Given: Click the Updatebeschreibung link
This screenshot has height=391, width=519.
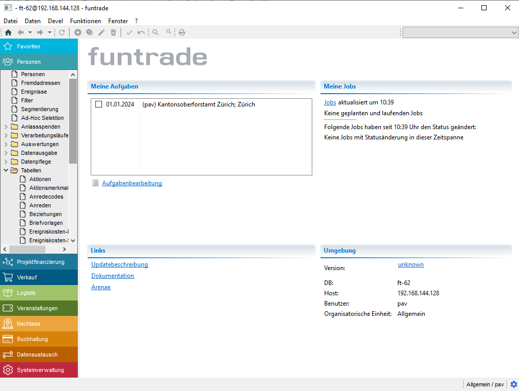Looking at the screenshot, I should pos(120,264).
